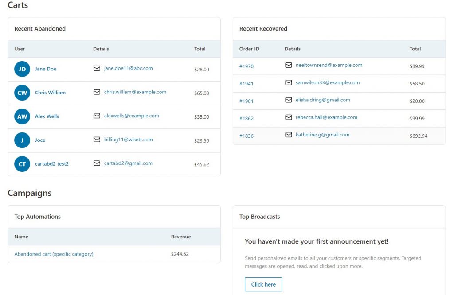Click envelope icon beside chris.william@example.com

(97, 92)
